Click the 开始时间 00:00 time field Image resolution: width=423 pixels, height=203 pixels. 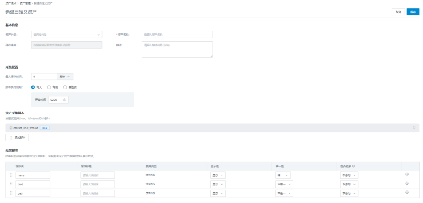pos(58,100)
